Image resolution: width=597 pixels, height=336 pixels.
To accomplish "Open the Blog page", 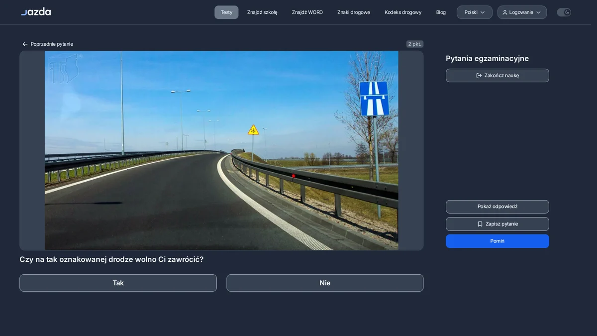I will (441, 12).
